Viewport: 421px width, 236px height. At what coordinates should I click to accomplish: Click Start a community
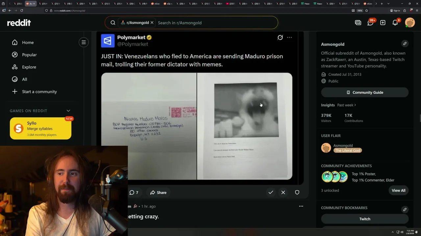pyautogui.click(x=39, y=91)
